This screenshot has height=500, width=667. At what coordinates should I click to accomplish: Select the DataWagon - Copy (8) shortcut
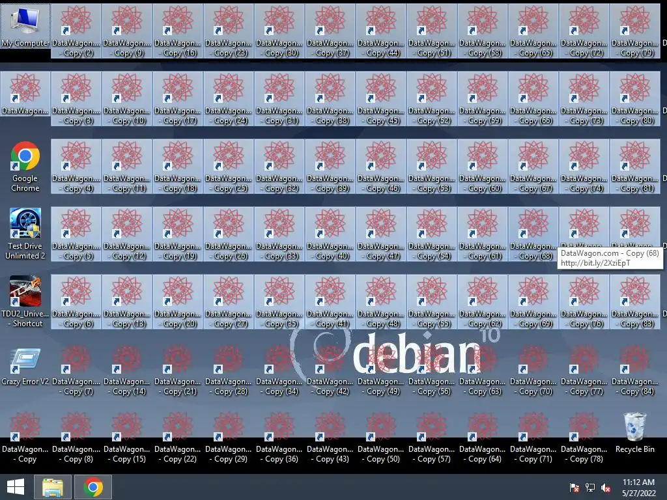pos(76,437)
